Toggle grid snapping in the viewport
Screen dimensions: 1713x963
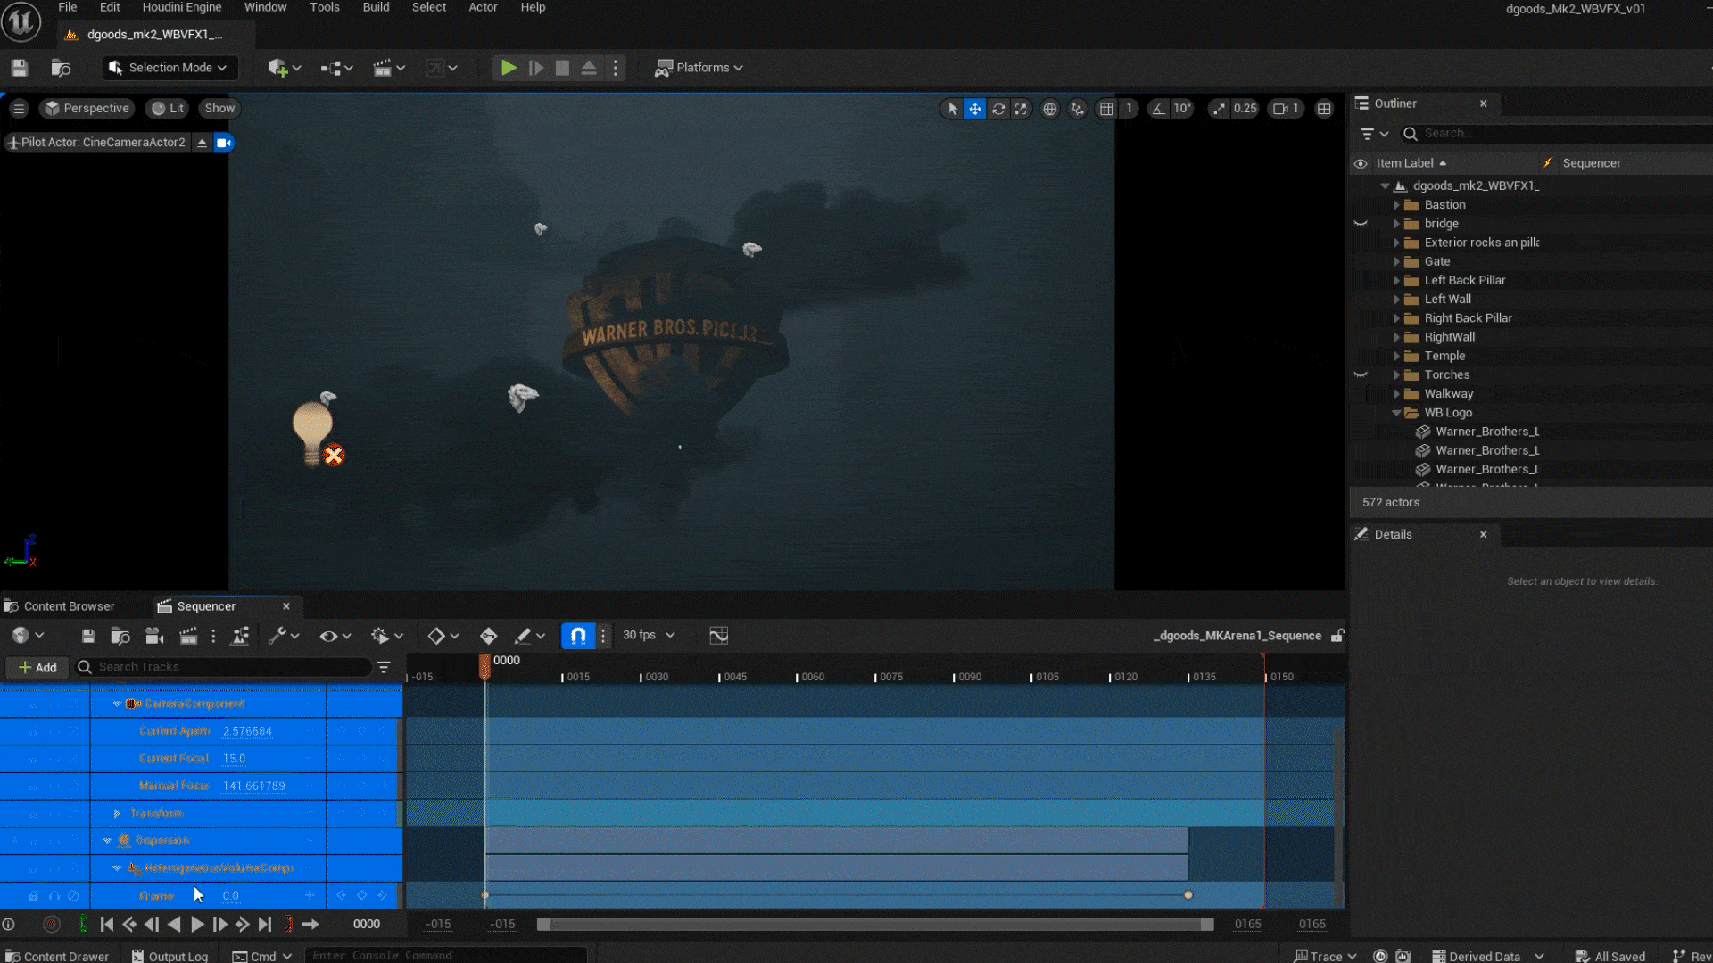(x=1106, y=109)
